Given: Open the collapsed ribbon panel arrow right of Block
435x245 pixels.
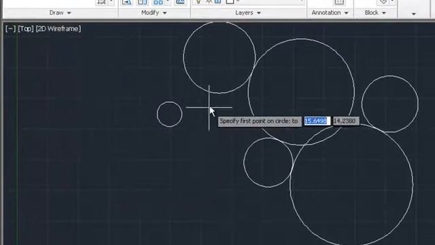Looking at the screenshot, I should (x=414, y=14).
